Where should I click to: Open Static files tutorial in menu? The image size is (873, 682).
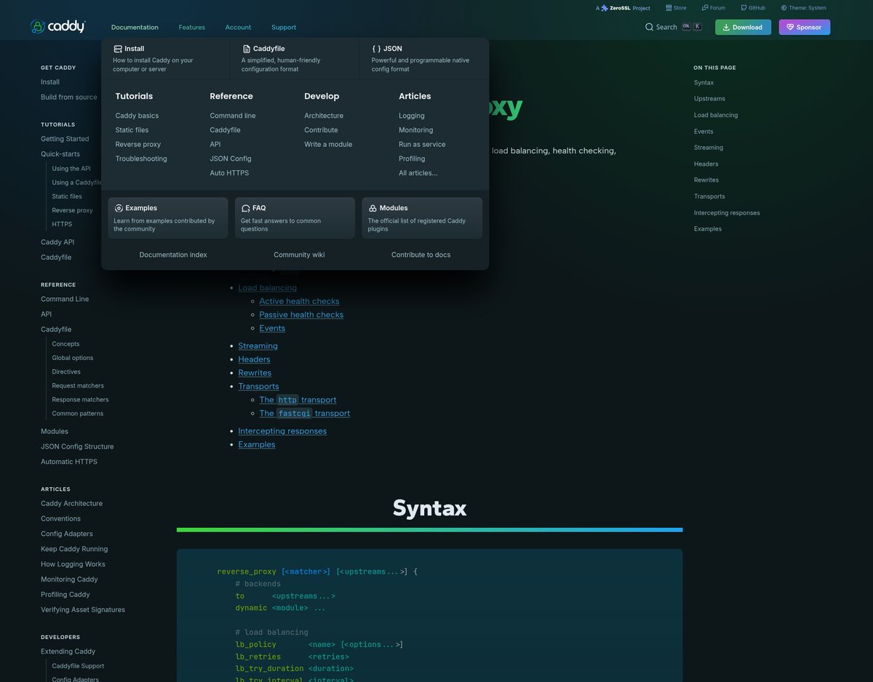pyautogui.click(x=132, y=130)
